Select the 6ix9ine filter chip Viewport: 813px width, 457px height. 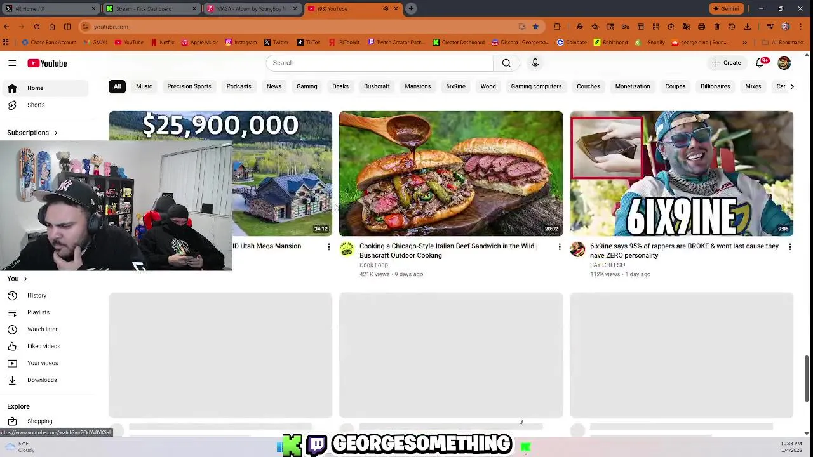(455, 86)
